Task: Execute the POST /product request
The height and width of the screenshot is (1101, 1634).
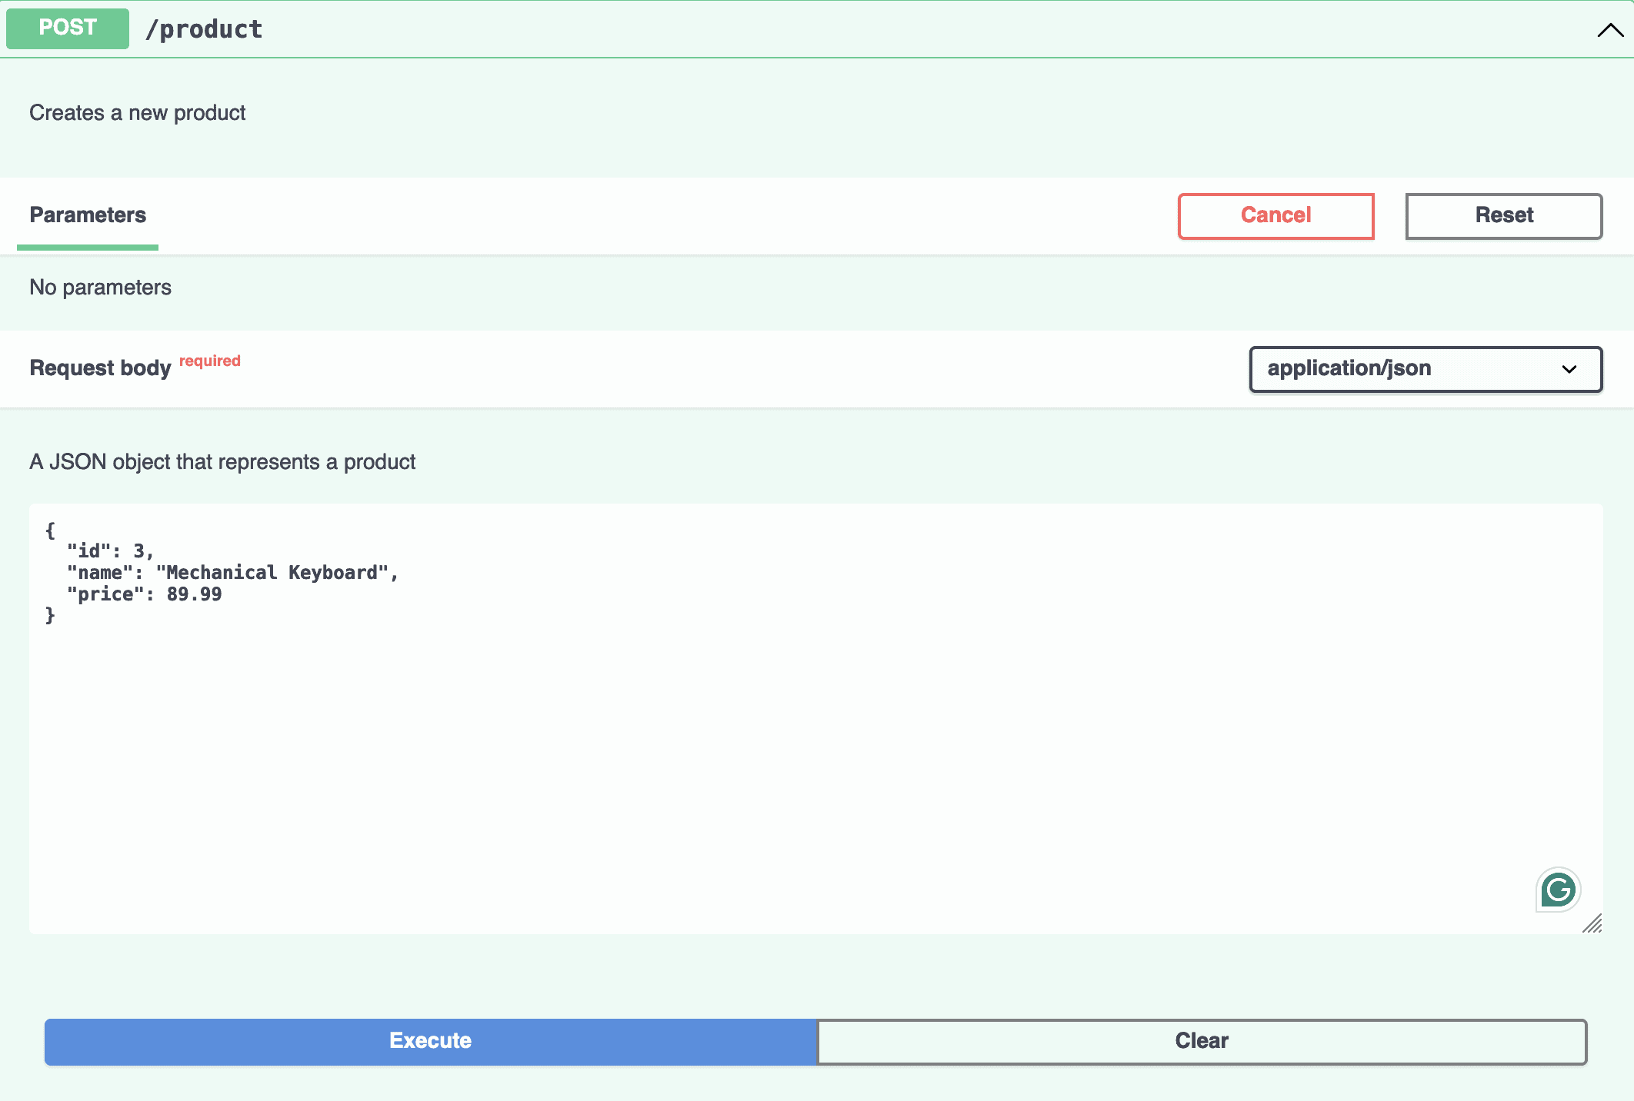Action: tap(431, 1041)
